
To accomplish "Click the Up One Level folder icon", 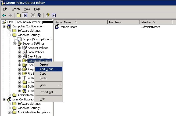I will (19, 15).
